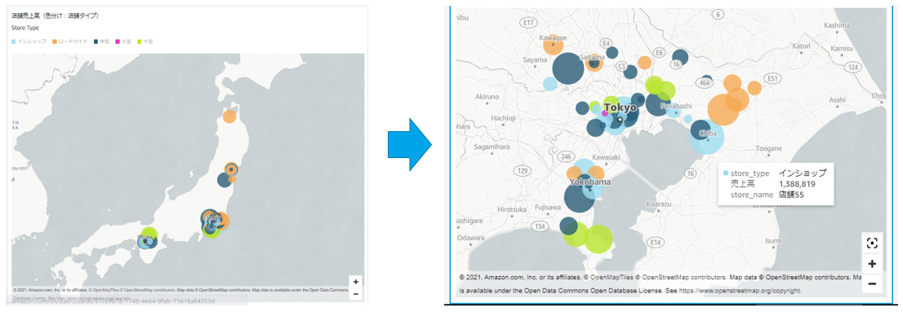Viewport: 903px width, 312px height.
Task: Click the インショップ legend swatch
Action: tap(14, 42)
